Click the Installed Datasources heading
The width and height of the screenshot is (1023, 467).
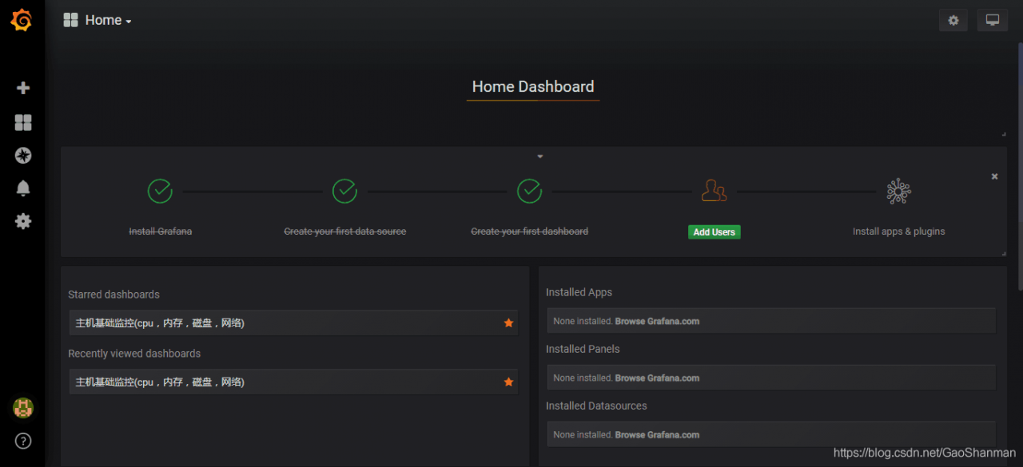tap(596, 406)
